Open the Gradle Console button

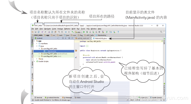[156, 98]
